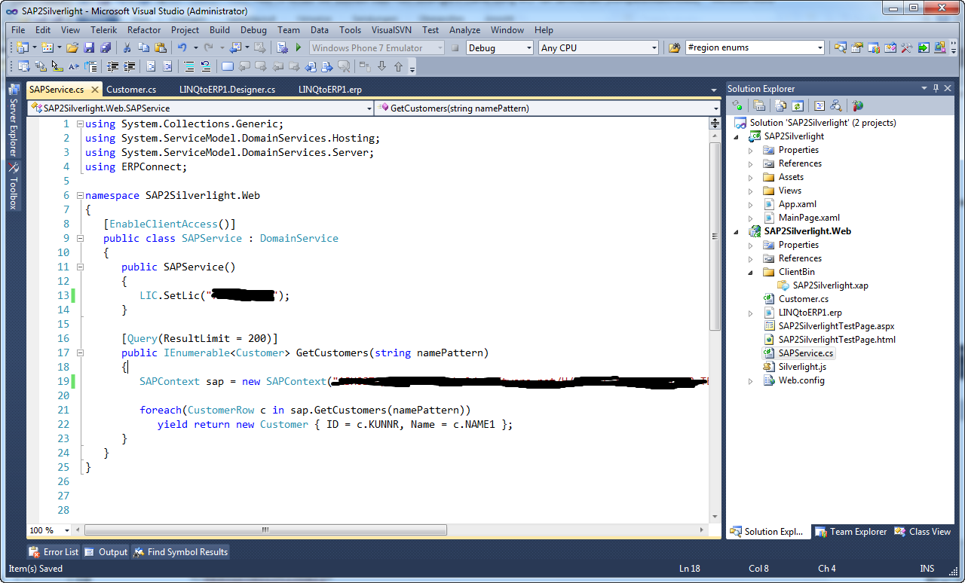Expand the Views folder node
Screen dimensions: 965x583
coord(750,191)
